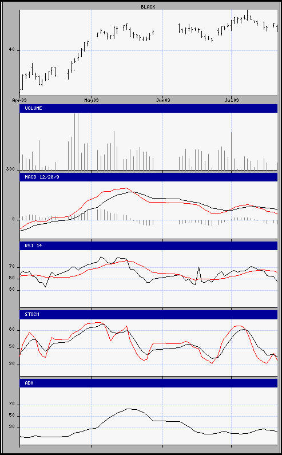282x455 pixels.
Task: Click the May03 date axis label
Action: [91, 100]
